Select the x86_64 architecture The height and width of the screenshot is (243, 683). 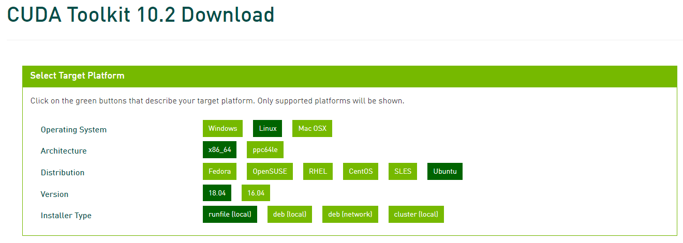(219, 150)
